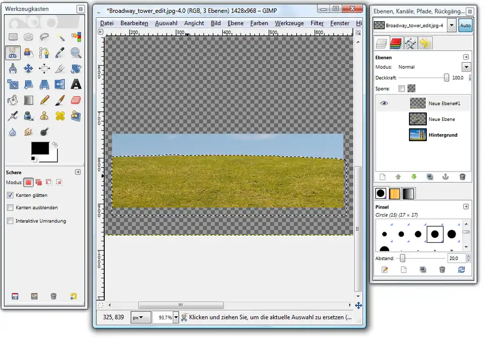This screenshot has width=486, height=338.
Task: Open the px unit dropdown
Action: pos(141,317)
